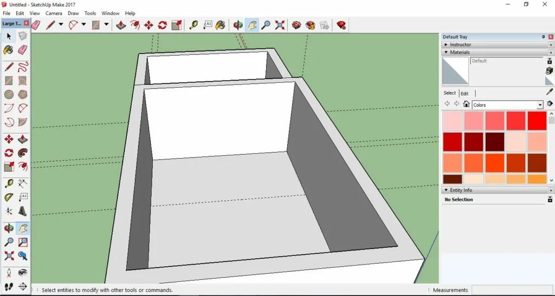Image resolution: width=555 pixels, height=296 pixels.
Task: Activate the Offset tool in top toolbar
Action: click(135, 25)
